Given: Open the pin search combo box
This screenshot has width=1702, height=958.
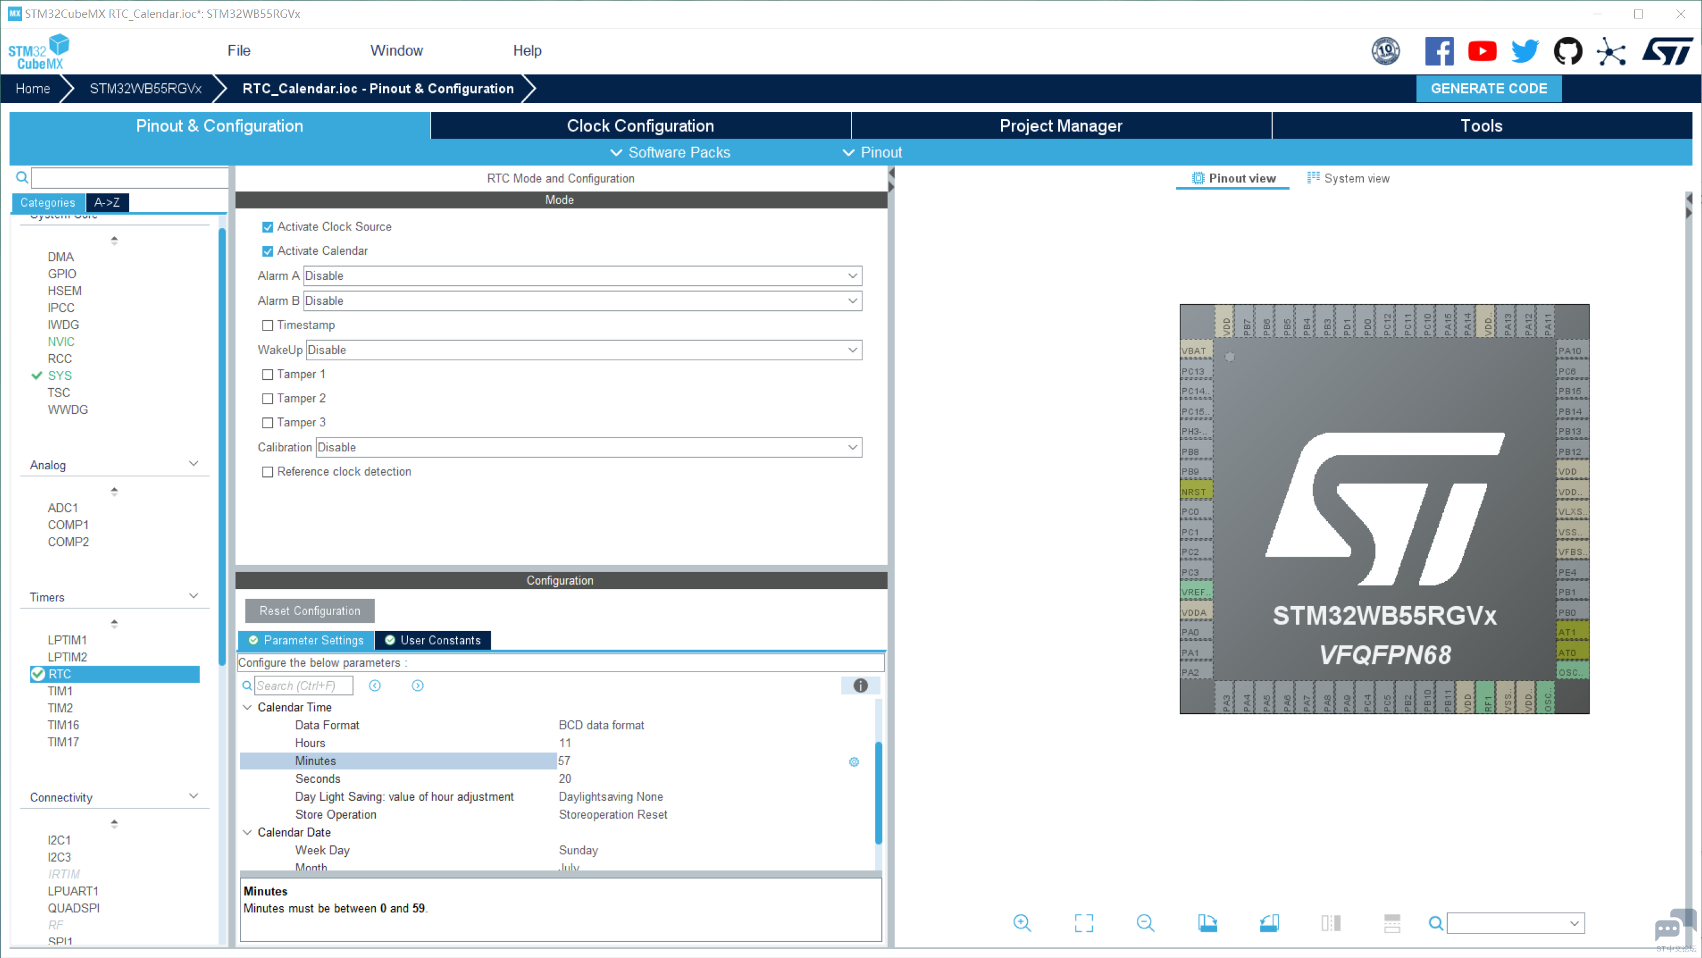Looking at the screenshot, I should [1516, 923].
